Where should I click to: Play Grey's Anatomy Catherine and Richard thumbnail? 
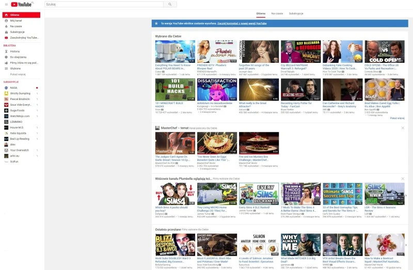343,90
